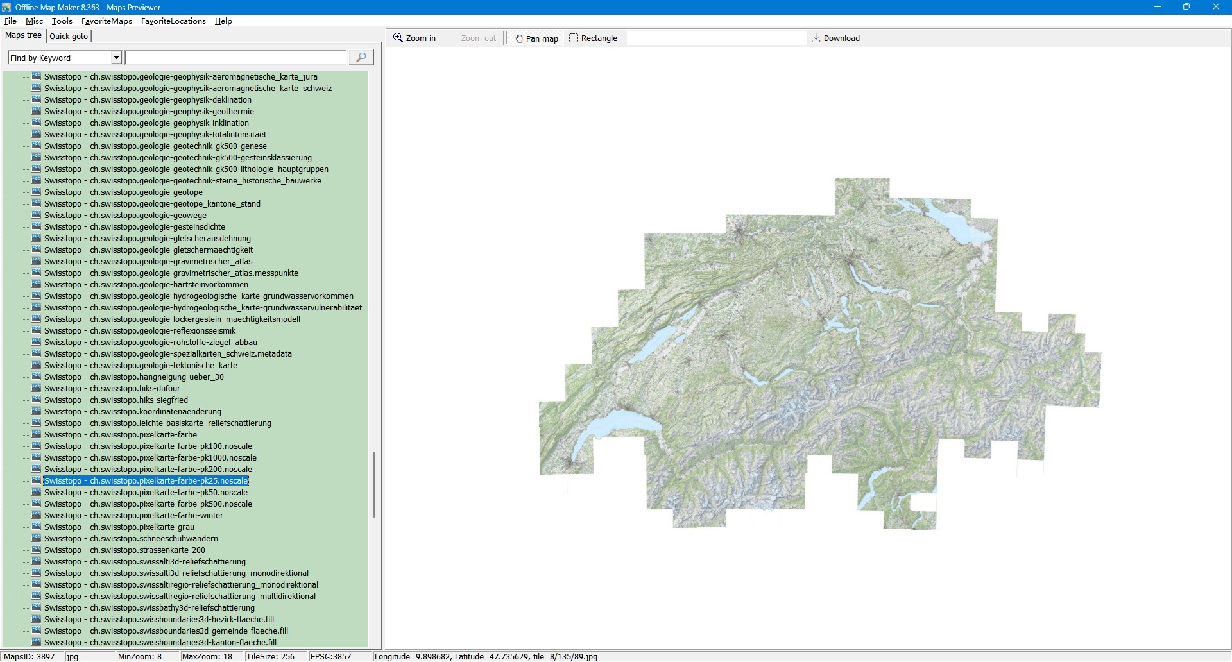
Task: Open the Tools menu
Action: point(62,21)
